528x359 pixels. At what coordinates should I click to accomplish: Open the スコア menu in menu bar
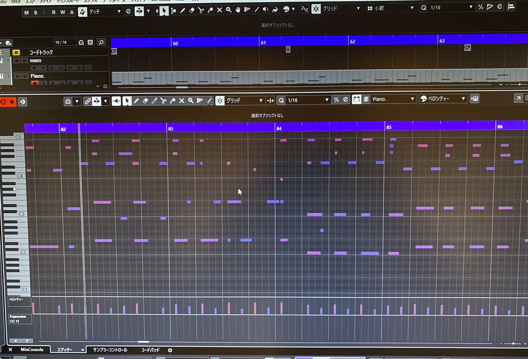point(31,1)
